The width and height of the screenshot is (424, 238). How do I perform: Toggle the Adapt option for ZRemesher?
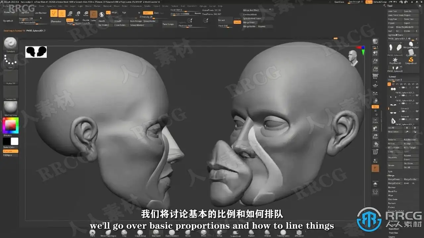coord(70,20)
